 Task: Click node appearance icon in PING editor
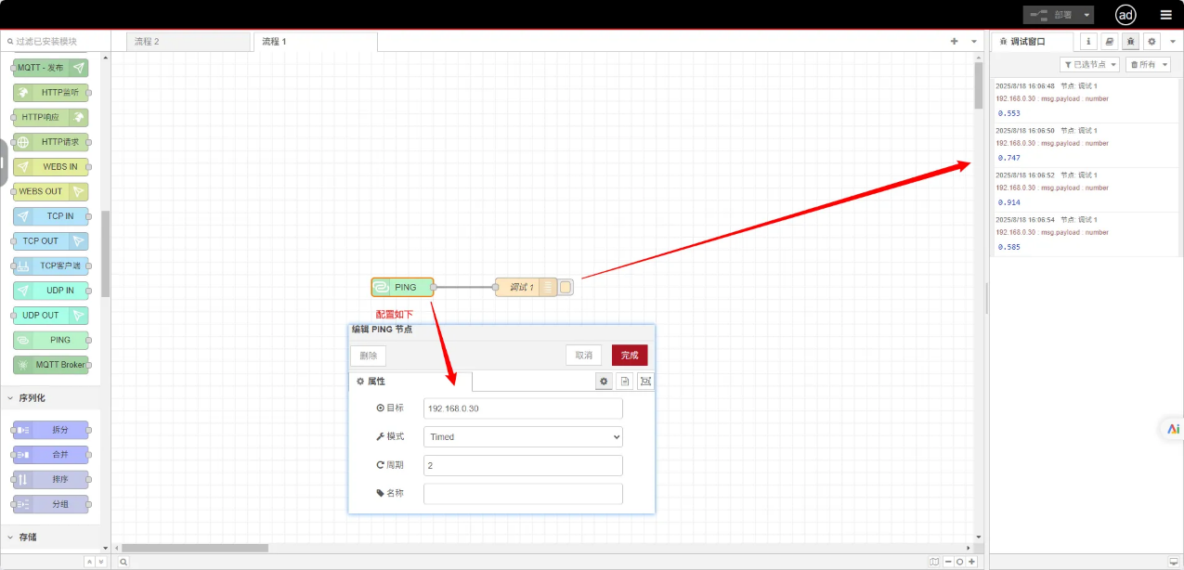[645, 382]
